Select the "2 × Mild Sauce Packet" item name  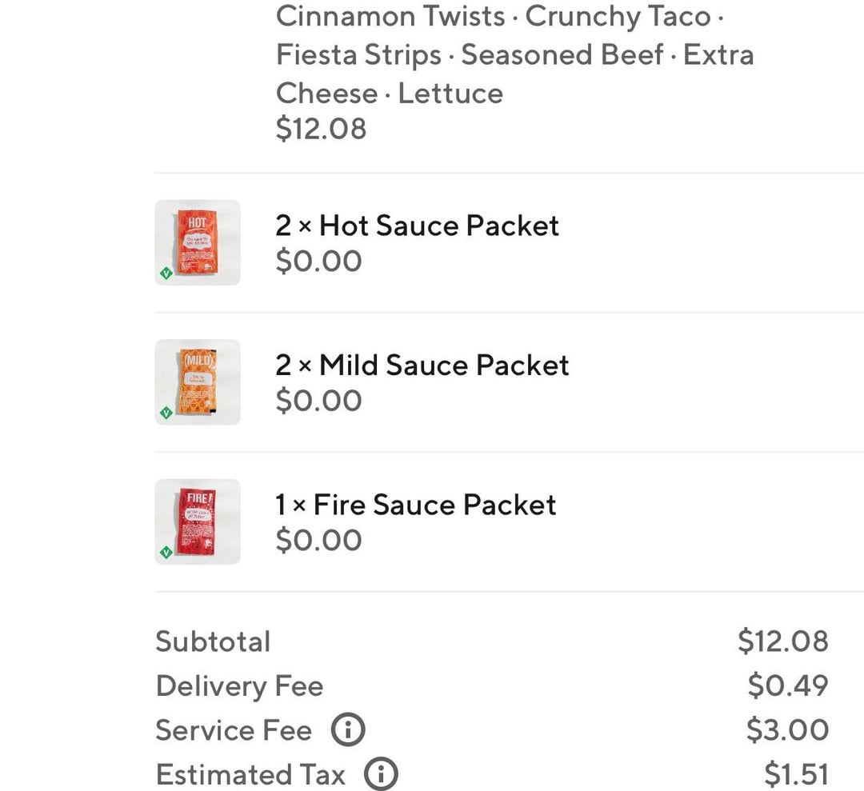pos(422,366)
